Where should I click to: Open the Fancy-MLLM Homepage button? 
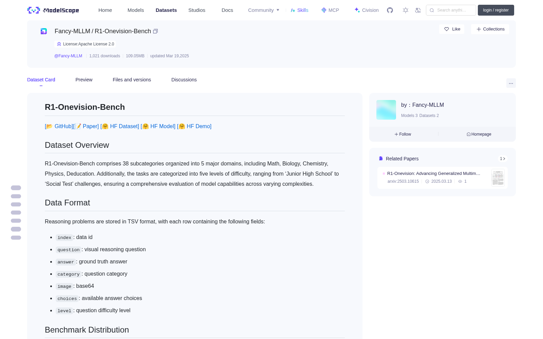pos(479,134)
